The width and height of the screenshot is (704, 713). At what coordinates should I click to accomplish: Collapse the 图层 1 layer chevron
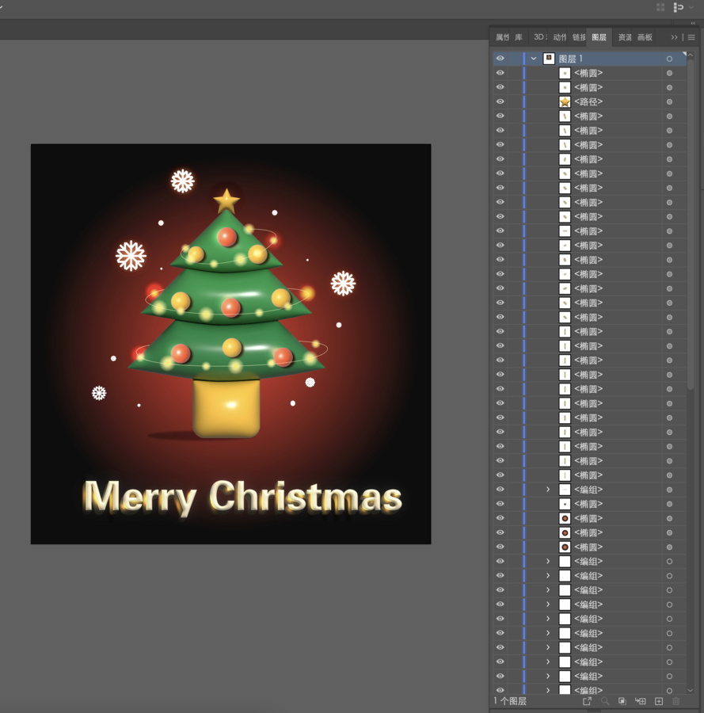tap(534, 59)
